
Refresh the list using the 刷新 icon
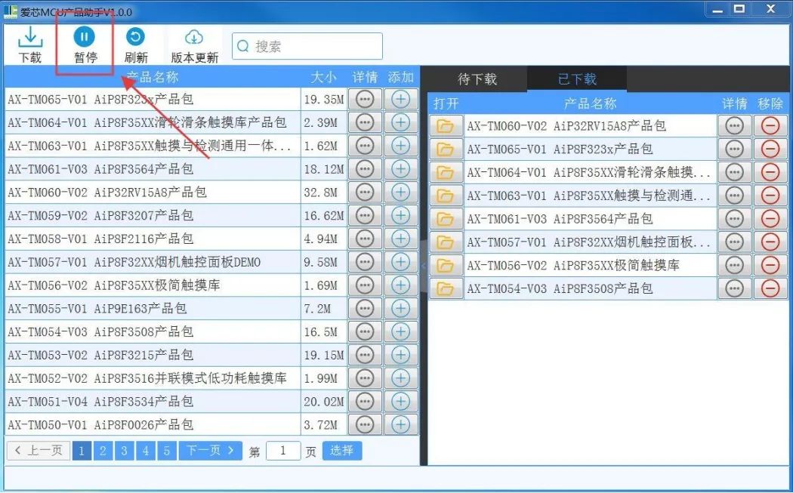pyautogui.click(x=135, y=45)
